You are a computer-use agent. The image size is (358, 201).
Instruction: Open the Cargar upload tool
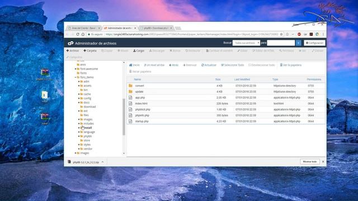[x=139, y=51]
